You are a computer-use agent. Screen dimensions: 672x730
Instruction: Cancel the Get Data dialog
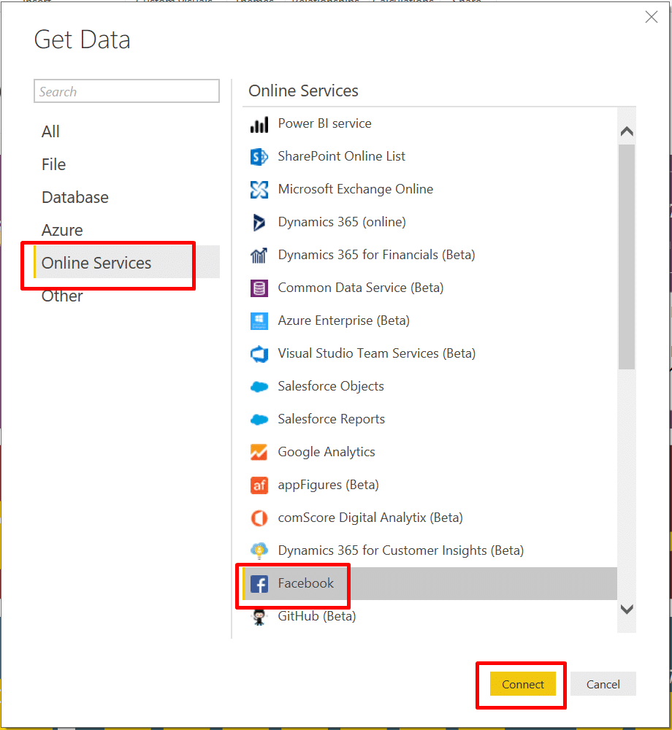[603, 684]
